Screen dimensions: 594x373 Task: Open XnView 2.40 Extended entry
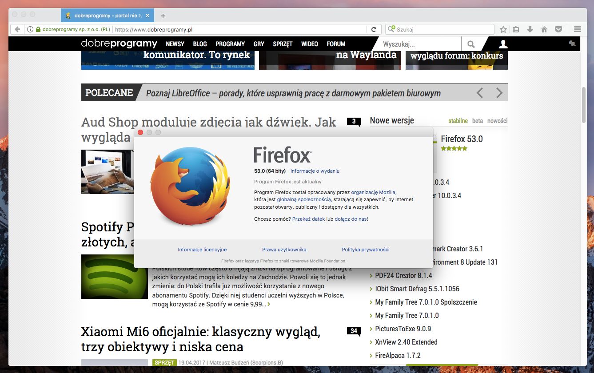click(406, 342)
